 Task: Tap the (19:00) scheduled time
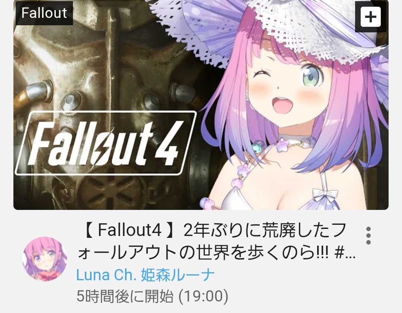(x=203, y=296)
